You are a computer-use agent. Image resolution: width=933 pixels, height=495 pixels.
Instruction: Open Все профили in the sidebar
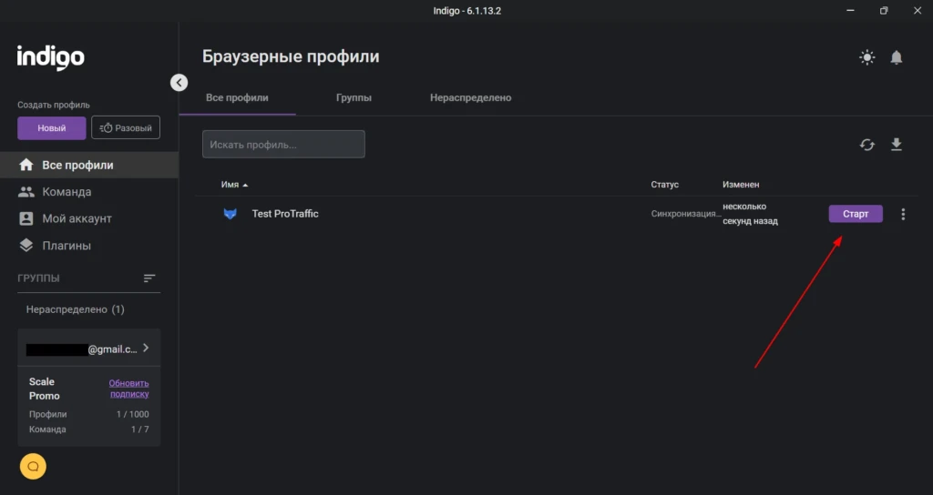pyautogui.click(x=89, y=166)
